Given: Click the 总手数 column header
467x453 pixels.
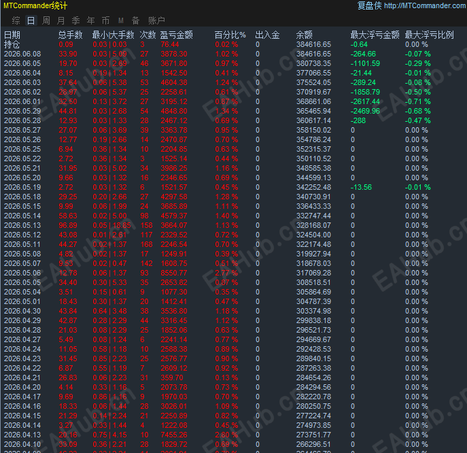Looking at the screenshot, I should click(70, 35).
